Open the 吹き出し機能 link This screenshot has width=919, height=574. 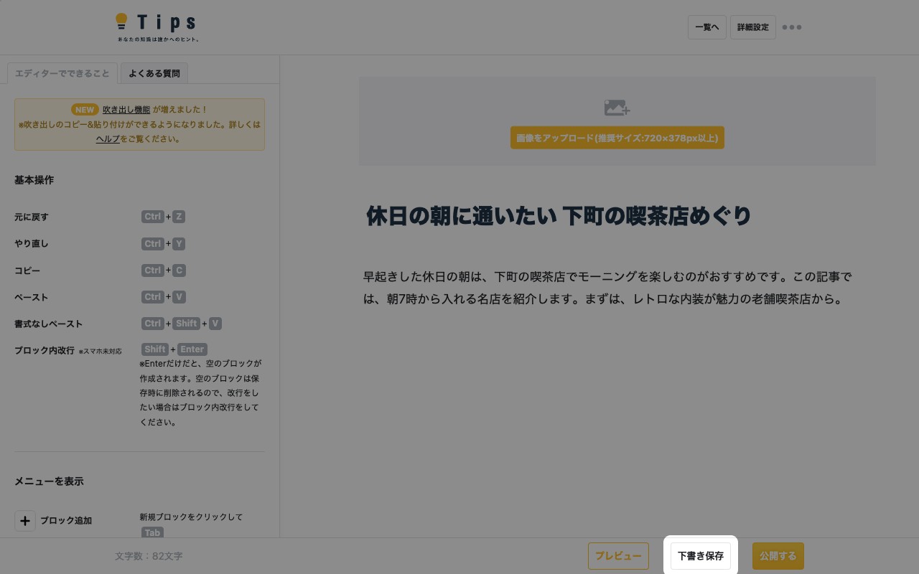pos(126,110)
